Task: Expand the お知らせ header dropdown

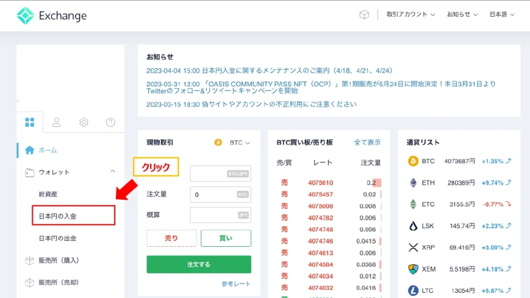Action: (462, 14)
